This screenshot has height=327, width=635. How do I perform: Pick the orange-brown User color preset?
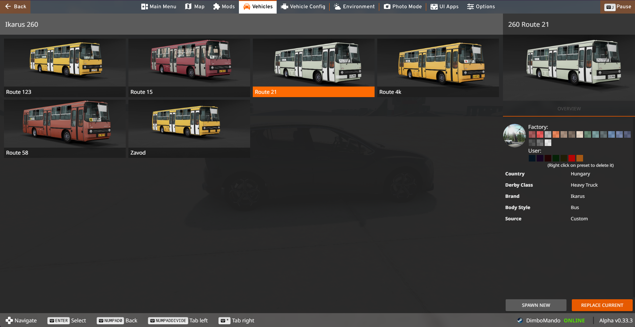580,158
